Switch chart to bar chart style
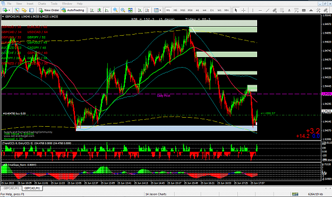 point(92,10)
